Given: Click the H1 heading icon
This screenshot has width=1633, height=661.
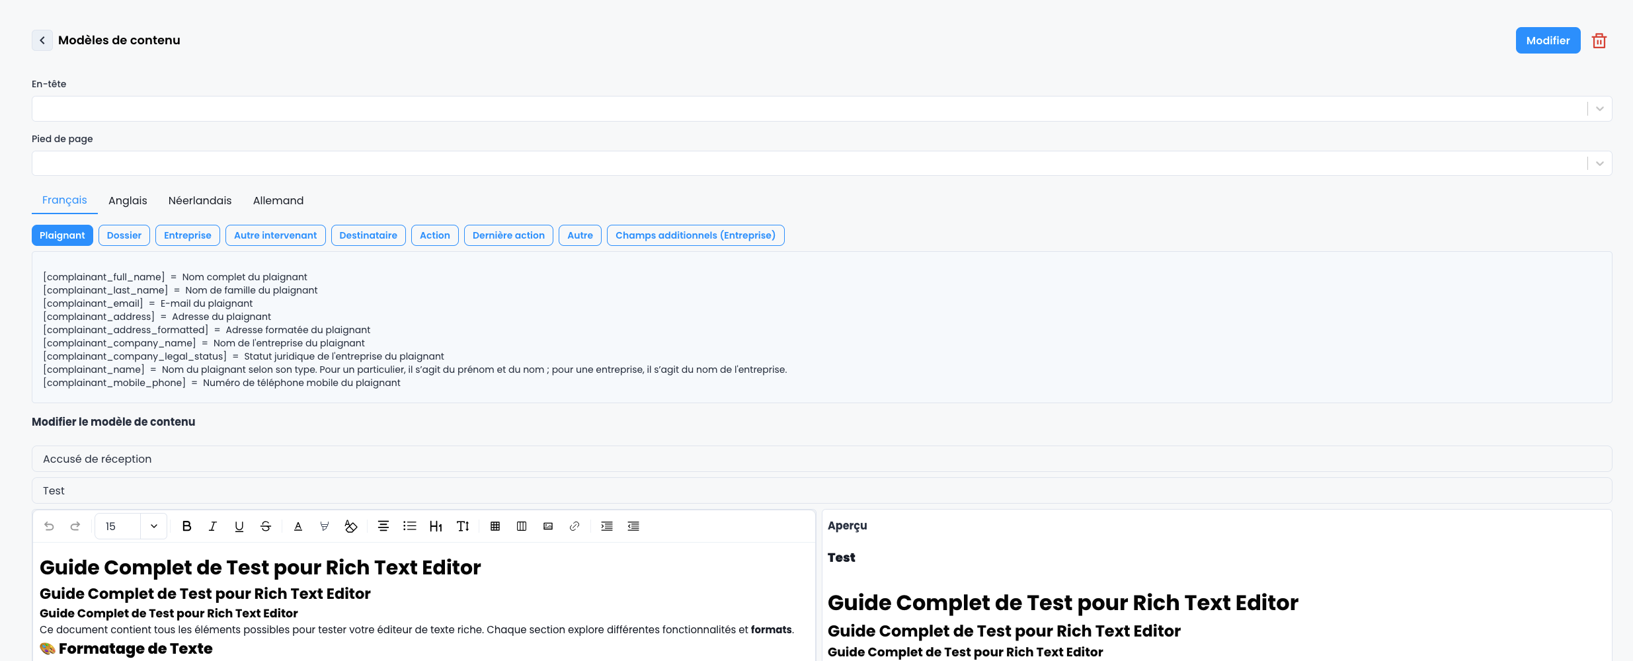Looking at the screenshot, I should [x=436, y=526].
